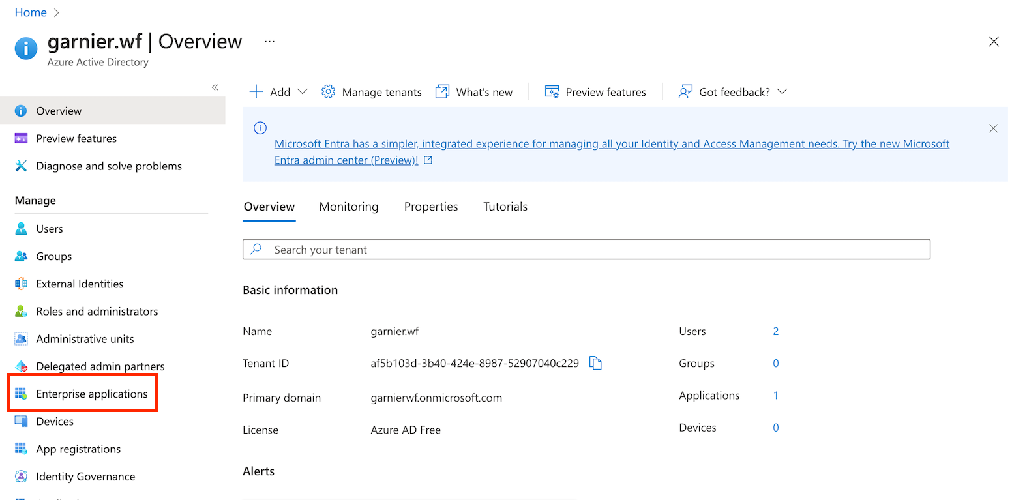Close the garnier.wf Overview blade
This screenshot has height=500, width=1012.
click(994, 42)
